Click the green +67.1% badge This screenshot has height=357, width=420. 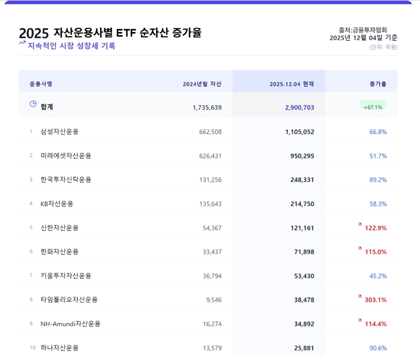(373, 106)
